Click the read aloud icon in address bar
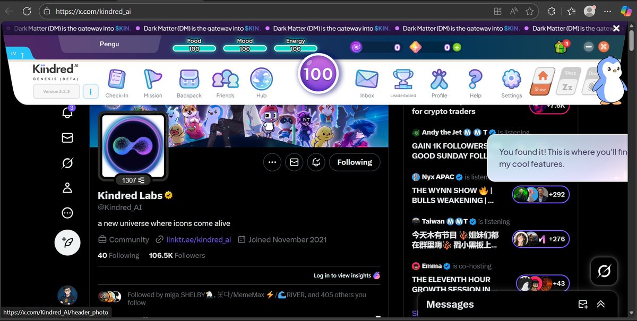This screenshot has width=637, height=321. 514,11
